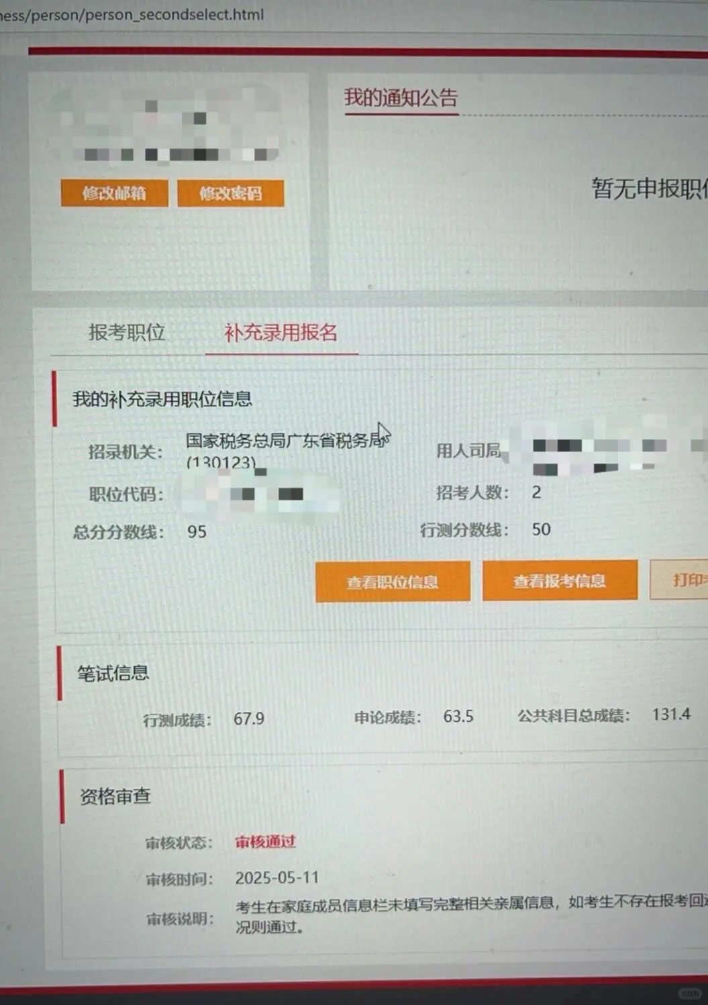Click the red 审核通过 status text
Viewport: 708px width, 1005px height.
coord(266,842)
